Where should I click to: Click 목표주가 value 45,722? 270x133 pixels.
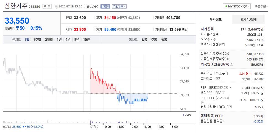(x=259, y=74)
